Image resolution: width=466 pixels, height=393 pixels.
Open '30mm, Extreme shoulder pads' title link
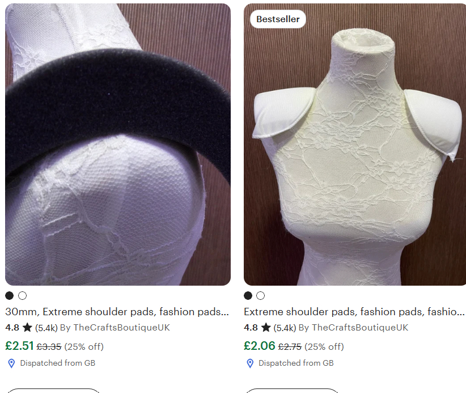(117, 312)
